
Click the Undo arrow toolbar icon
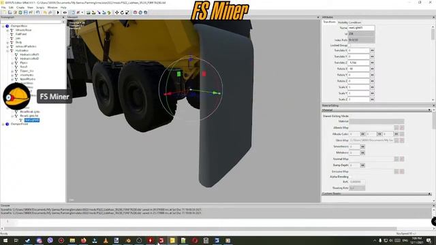[x=38, y=12]
